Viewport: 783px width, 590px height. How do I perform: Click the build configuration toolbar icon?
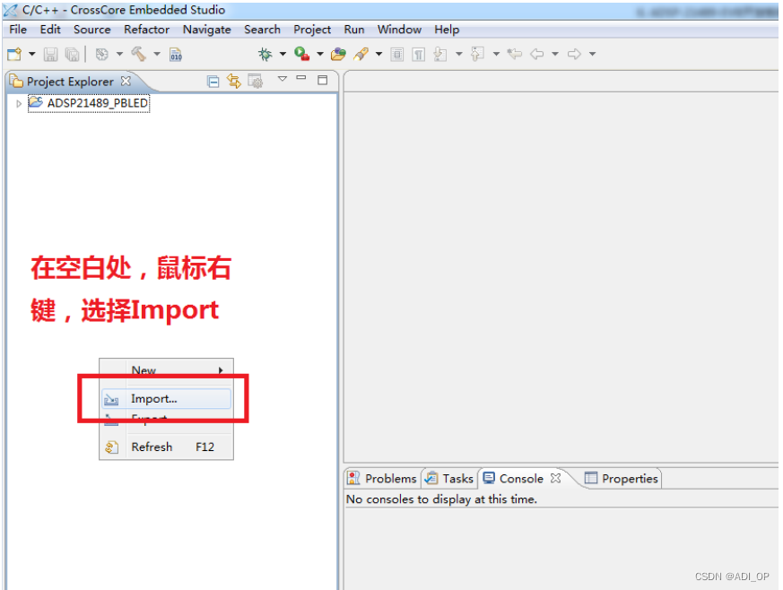point(102,54)
